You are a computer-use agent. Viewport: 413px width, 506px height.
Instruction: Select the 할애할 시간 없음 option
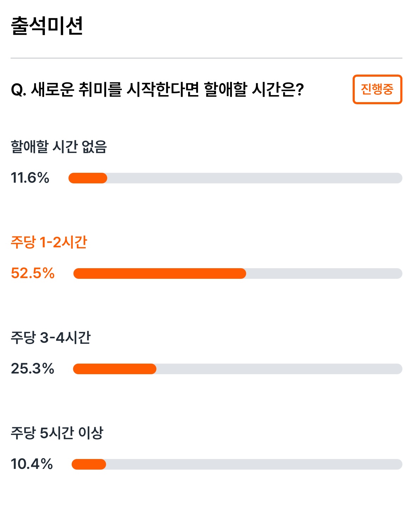(x=59, y=147)
